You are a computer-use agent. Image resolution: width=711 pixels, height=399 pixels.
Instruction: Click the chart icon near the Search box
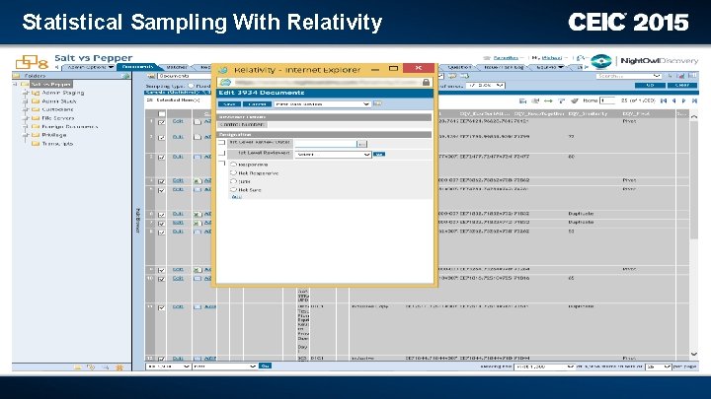click(680, 76)
